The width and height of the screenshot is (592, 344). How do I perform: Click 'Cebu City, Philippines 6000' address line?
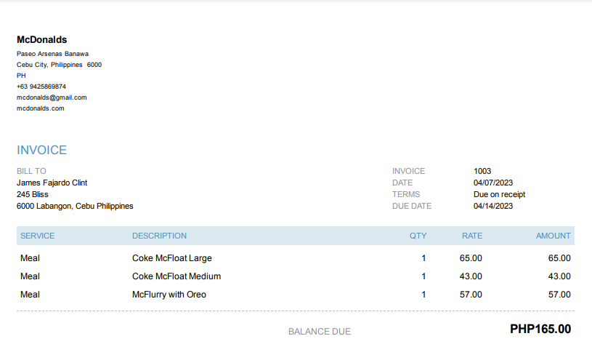click(x=59, y=65)
